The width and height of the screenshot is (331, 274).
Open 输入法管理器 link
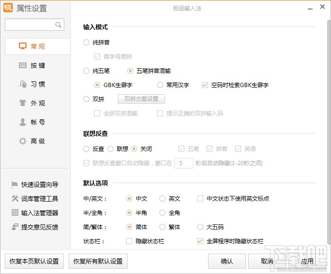click(40, 213)
